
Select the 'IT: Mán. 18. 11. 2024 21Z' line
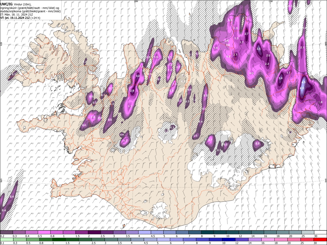[17, 15]
